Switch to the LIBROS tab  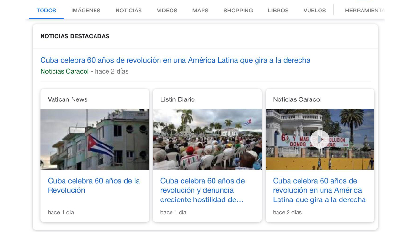(x=278, y=11)
